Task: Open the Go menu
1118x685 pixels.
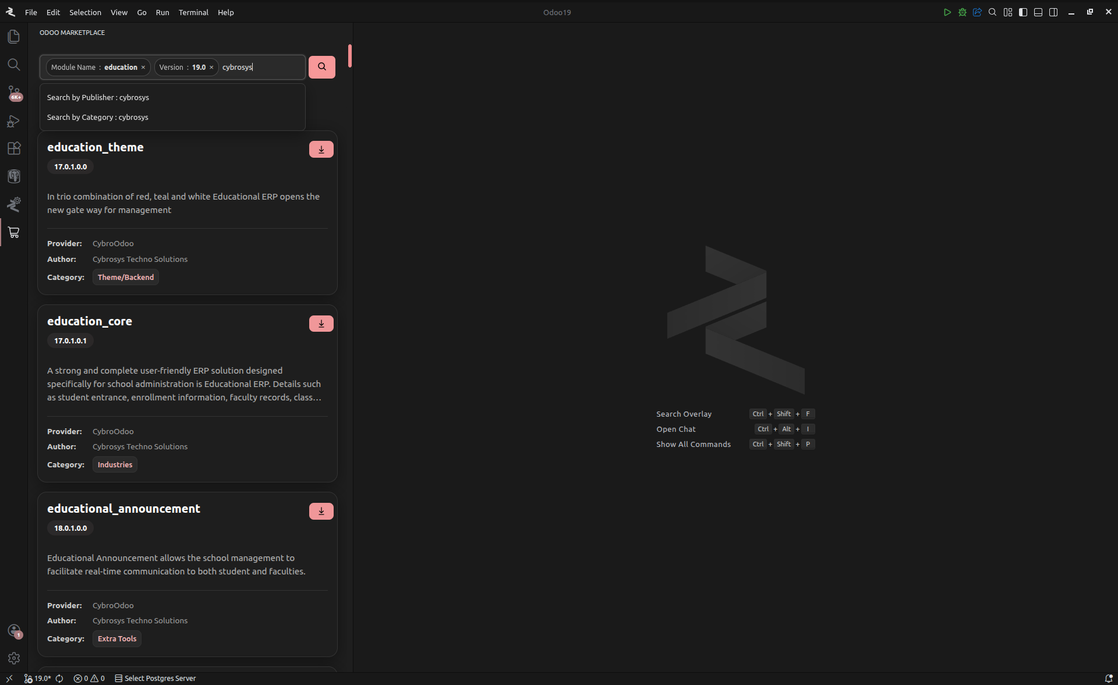Action: 141,12
